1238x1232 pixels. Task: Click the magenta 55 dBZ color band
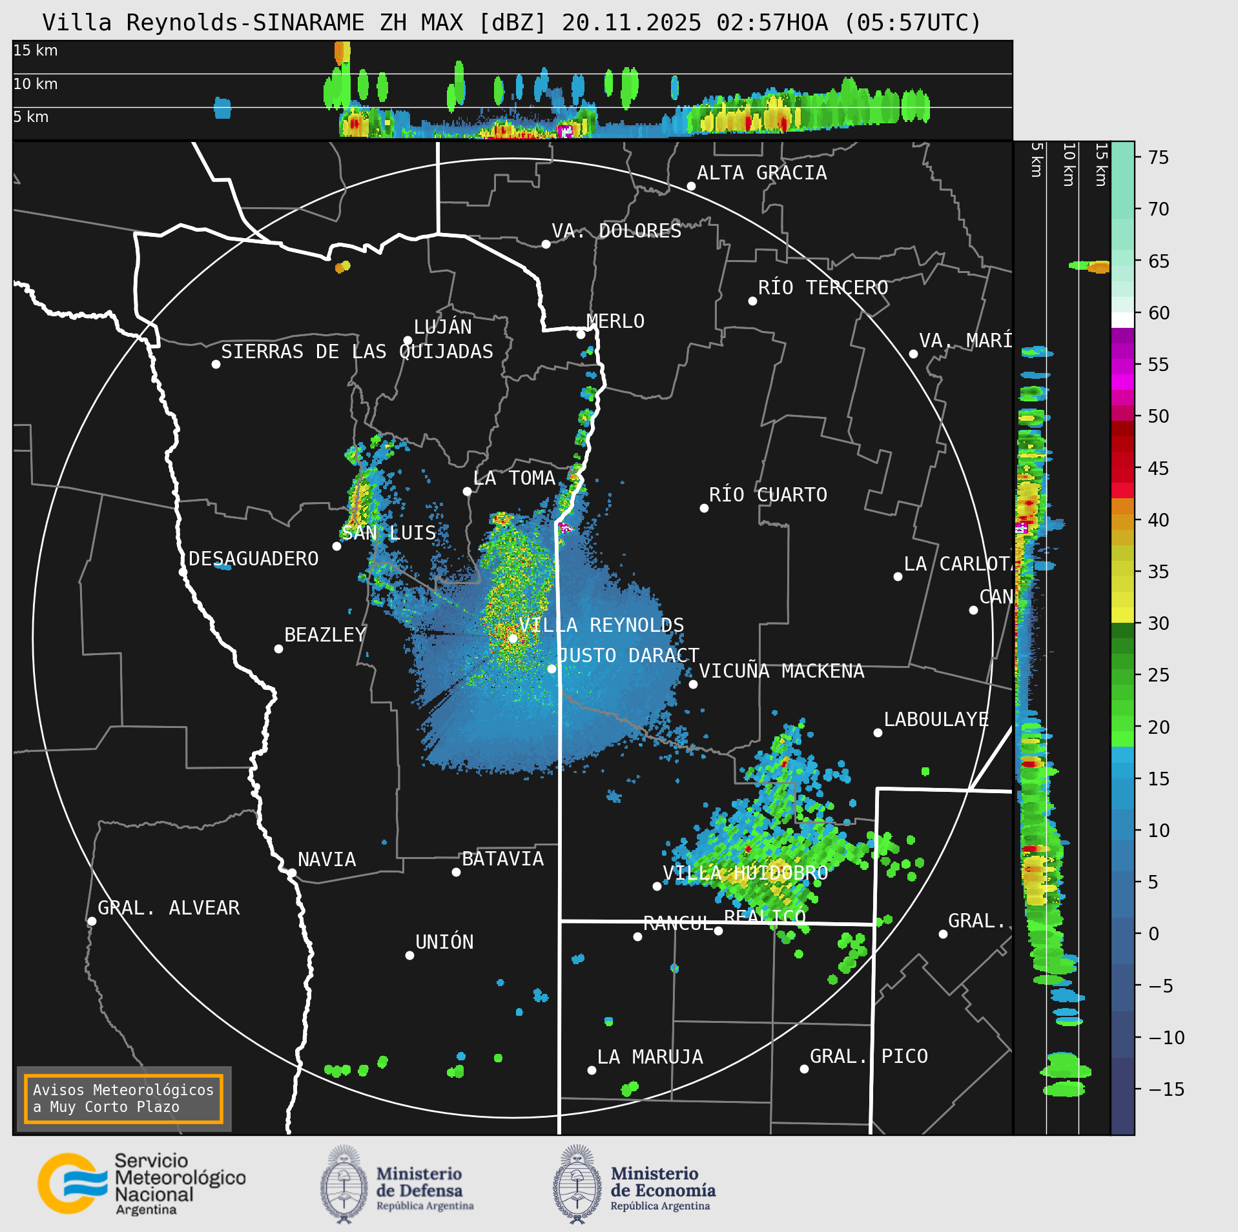1122,367
